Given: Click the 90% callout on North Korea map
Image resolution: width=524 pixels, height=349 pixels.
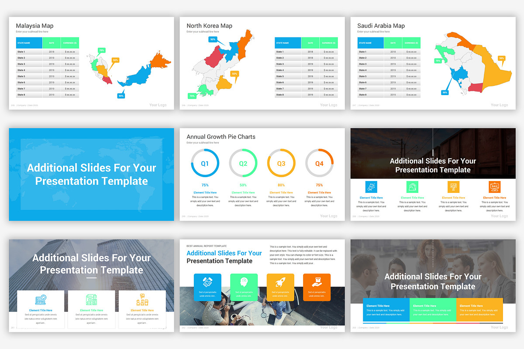Looking at the screenshot, I should 213,39.
